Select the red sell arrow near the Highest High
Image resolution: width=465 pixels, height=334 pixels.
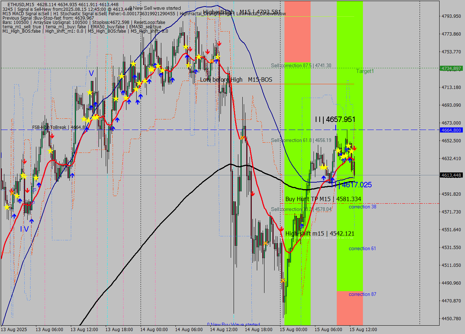(x=219, y=43)
